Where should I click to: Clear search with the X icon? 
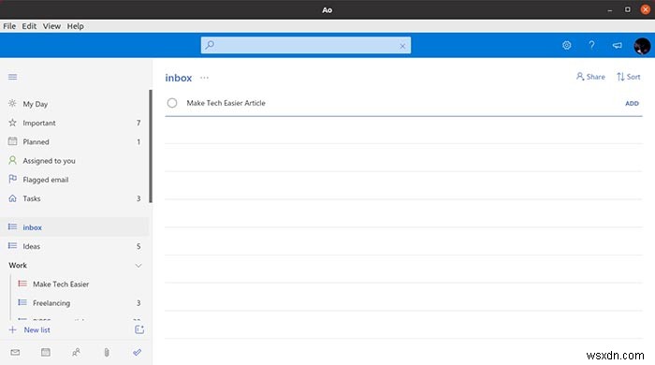pos(402,46)
